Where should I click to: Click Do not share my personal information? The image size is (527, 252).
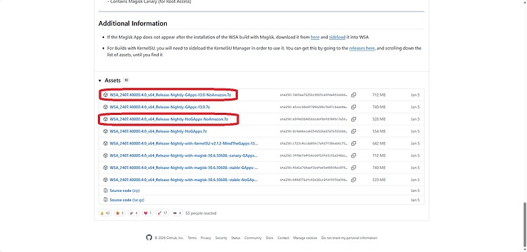[x=349, y=238]
